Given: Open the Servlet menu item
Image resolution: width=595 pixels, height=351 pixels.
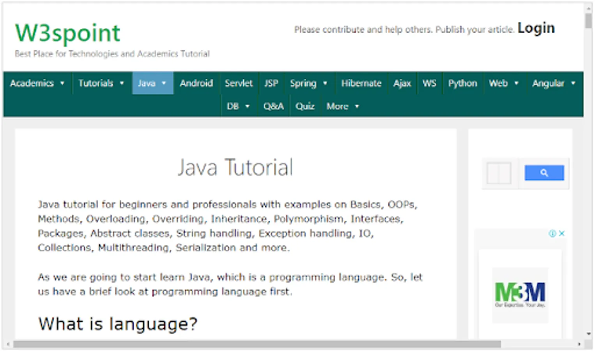Looking at the screenshot, I should [239, 83].
